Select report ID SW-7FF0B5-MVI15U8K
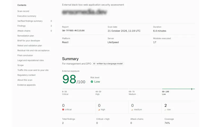212x127 pixels. 73,31
